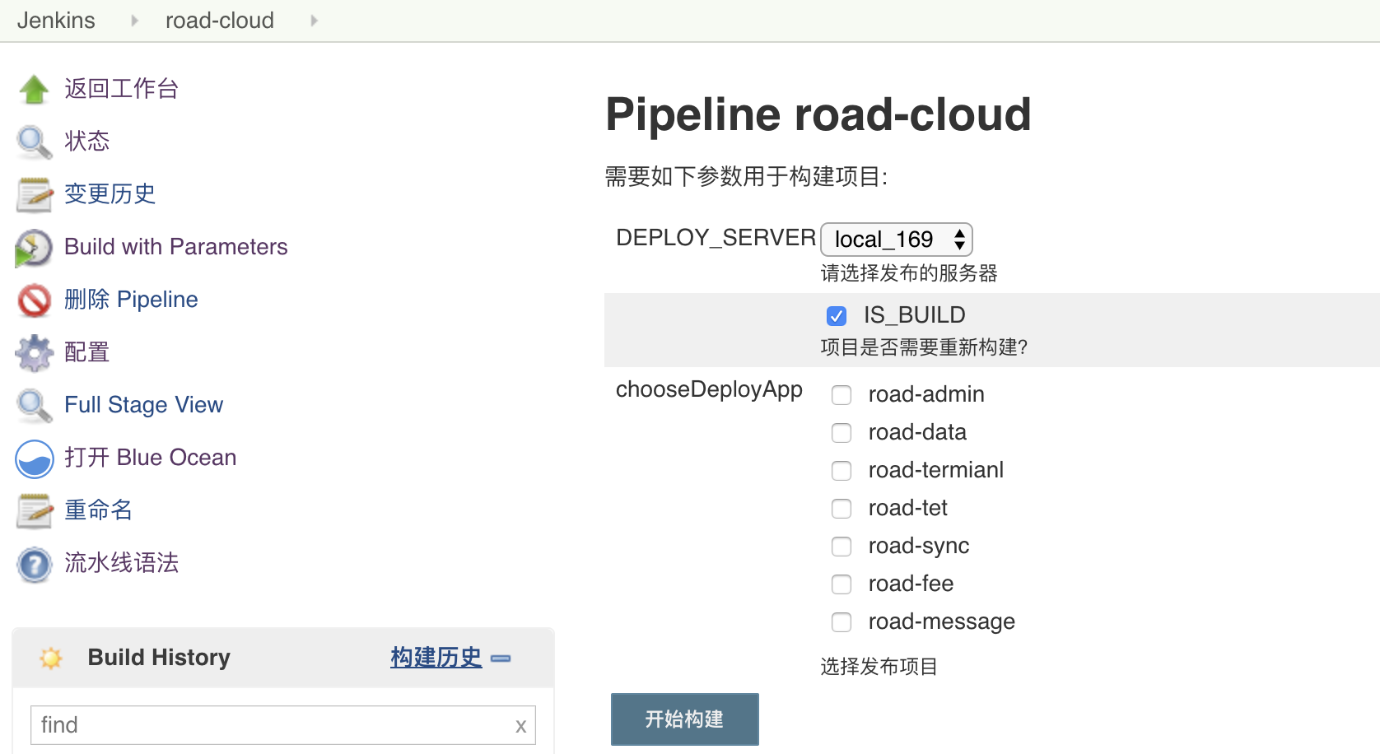Click the 开始构建 button
The height and width of the screenshot is (754, 1380).
[x=685, y=719]
